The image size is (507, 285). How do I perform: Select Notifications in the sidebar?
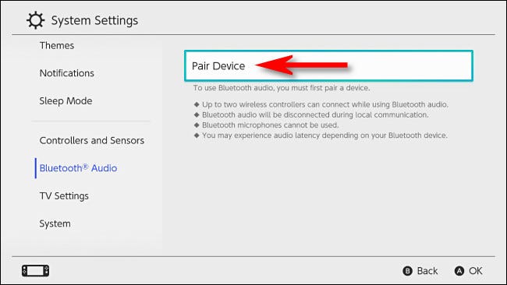coord(67,73)
